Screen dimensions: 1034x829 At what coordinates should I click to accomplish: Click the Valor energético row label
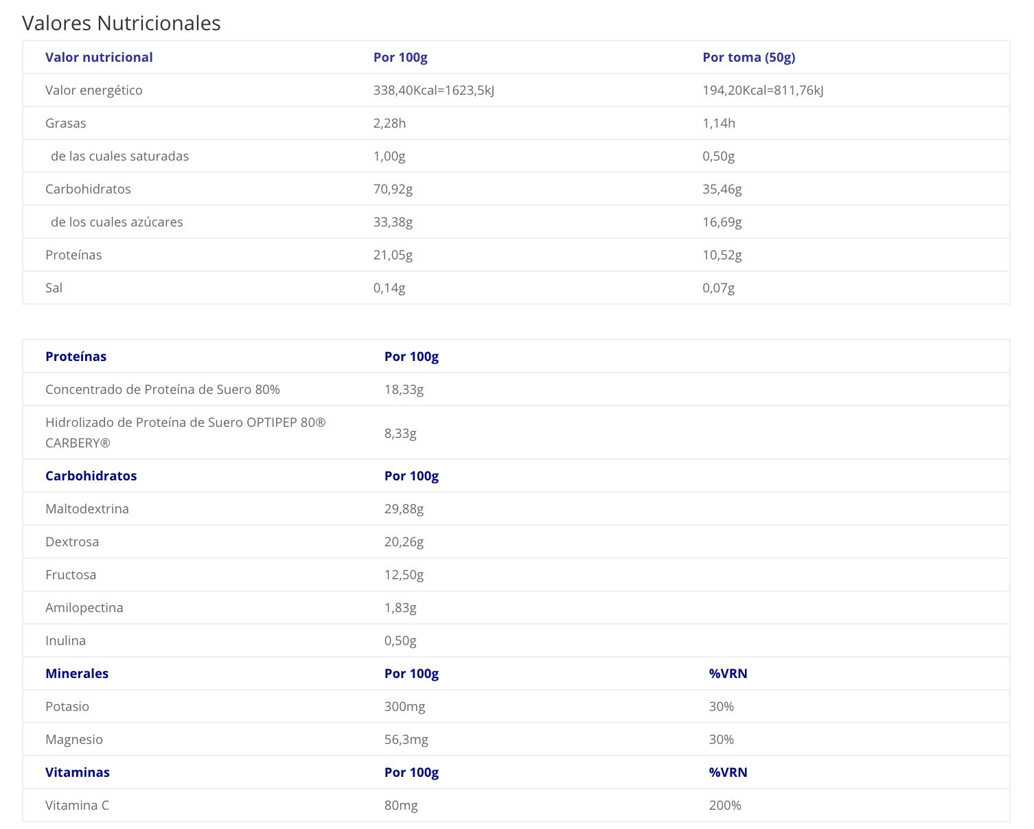tap(94, 90)
